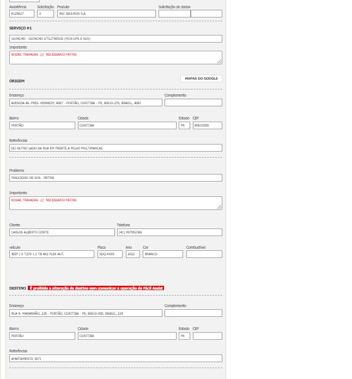This screenshot has height=379, width=352.
Task: Click the red Destino warning about Fácil Assist
Action: tap(96, 288)
